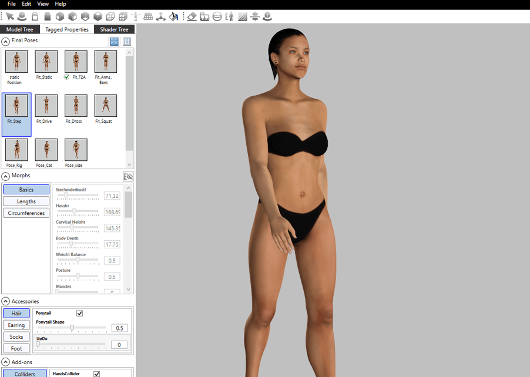Screen dimensions: 530x377
Task: Click the avatar height measurement icon
Action: coord(230,16)
